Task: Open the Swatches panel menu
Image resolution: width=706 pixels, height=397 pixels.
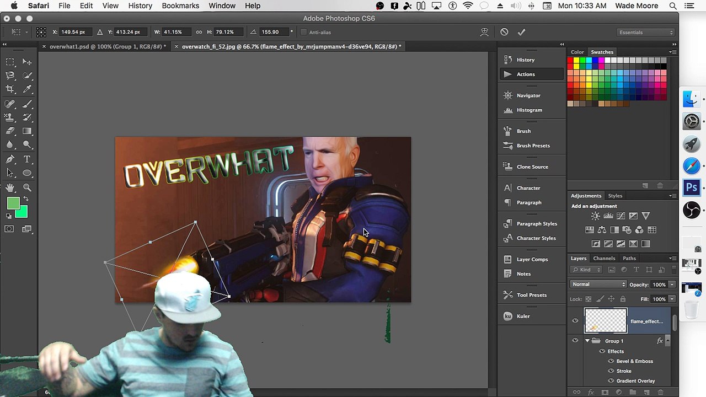Action: pos(673,52)
